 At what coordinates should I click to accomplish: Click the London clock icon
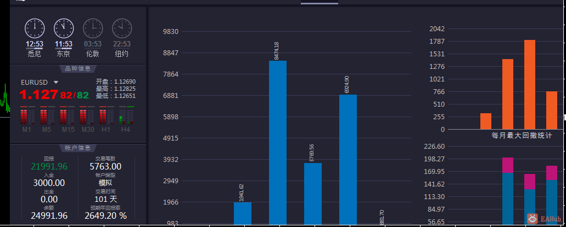click(x=93, y=28)
